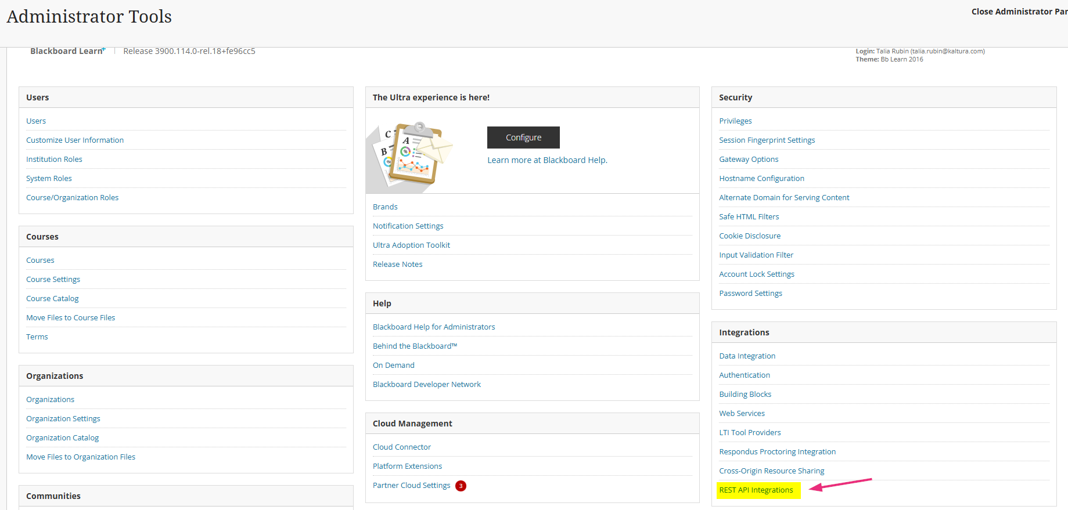1068x510 pixels.
Task: Go to Cookie Disclosure
Action: pos(750,236)
